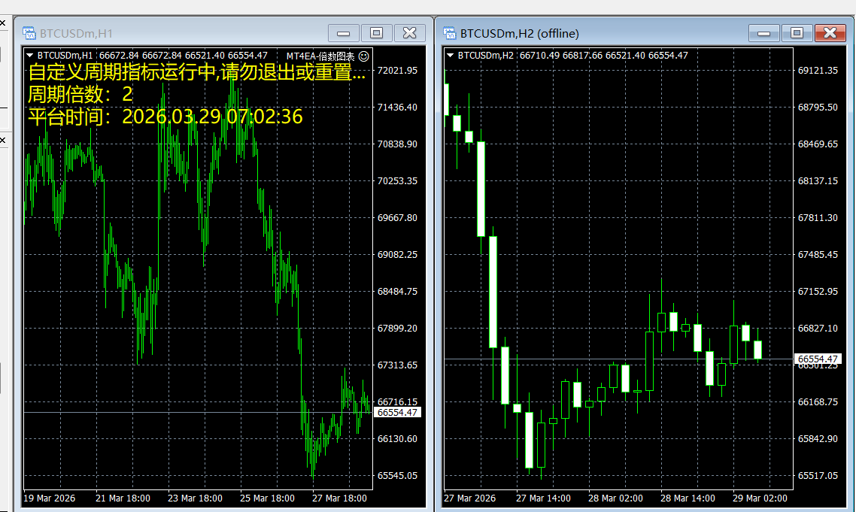The width and height of the screenshot is (856, 512).
Task: Select the yellow 周期倍数: 2 text label
Action: pyautogui.click(x=80, y=95)
